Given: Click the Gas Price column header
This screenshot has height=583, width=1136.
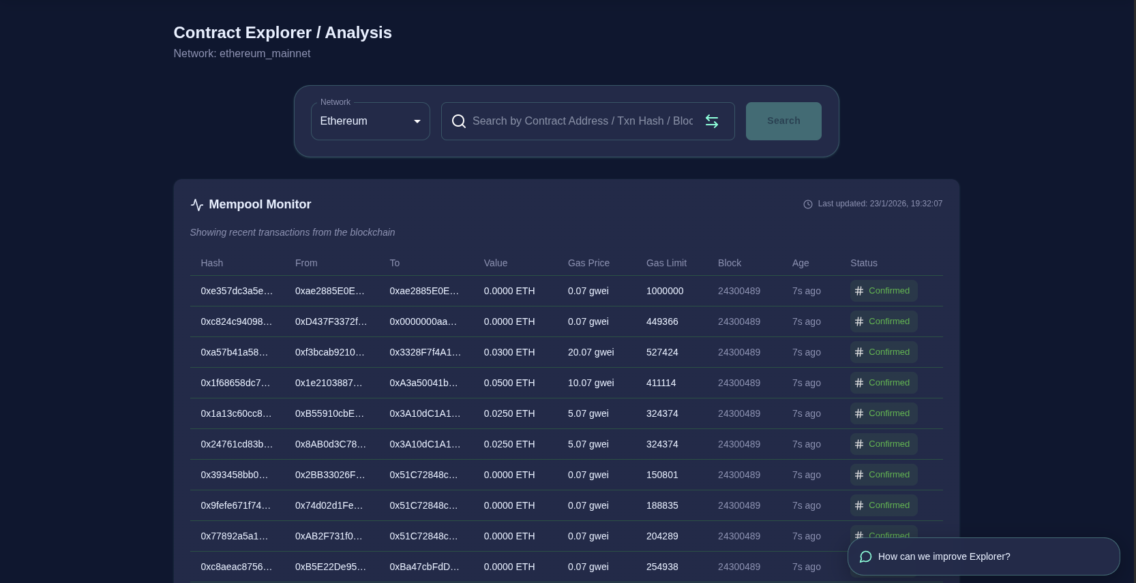Looking at the screenshot, I should pos(589,263).
